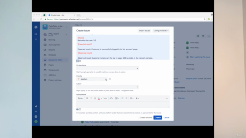Open Issues and filters in the sidebar
This screenshot has width=246, height=138.
55,60
